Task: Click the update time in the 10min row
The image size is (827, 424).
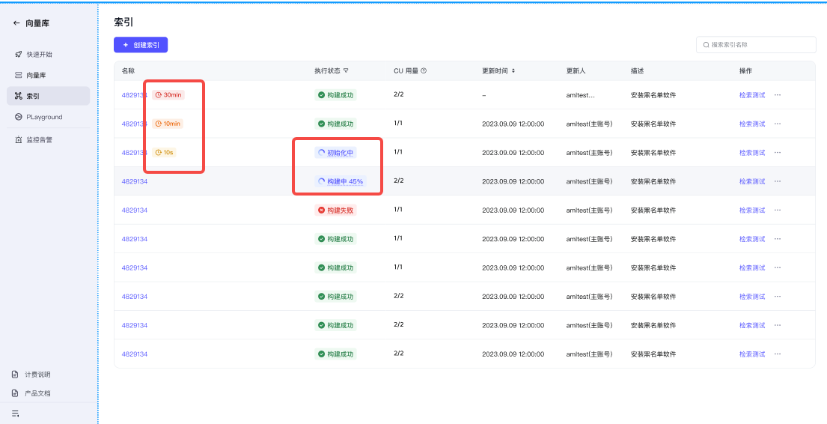Action: tap(513, 124)
